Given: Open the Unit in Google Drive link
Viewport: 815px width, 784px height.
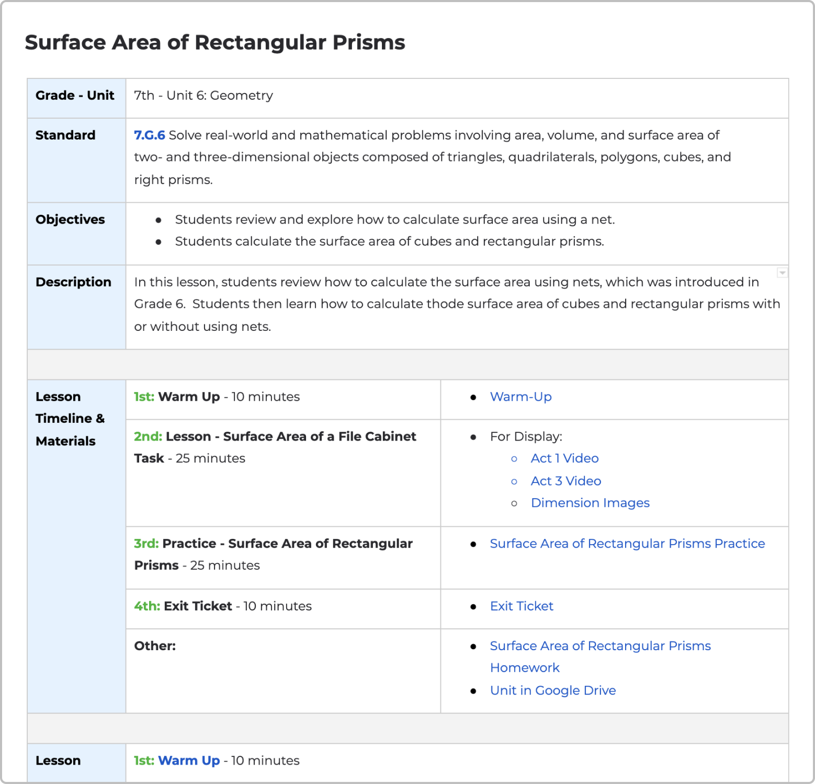Looking at the screenshot, I should (553, 690).
